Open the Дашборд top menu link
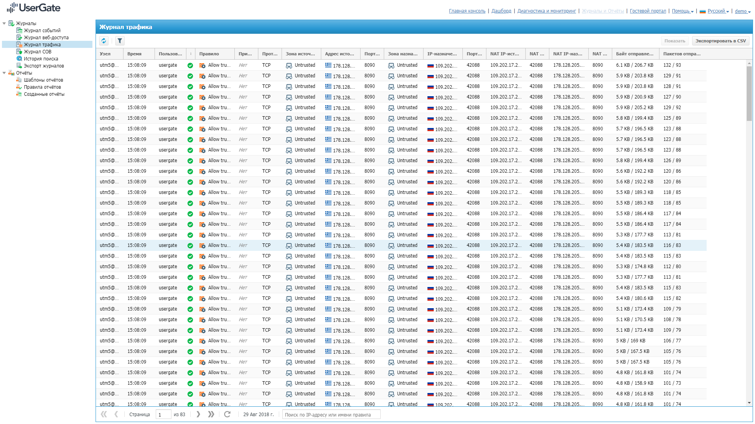 coord(501,11)
